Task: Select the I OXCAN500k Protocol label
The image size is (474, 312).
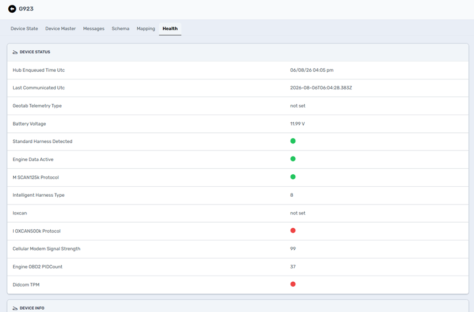Action: [36, 231]
